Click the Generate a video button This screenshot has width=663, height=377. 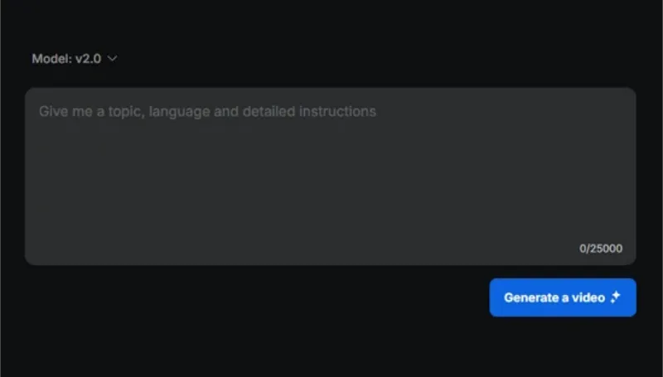pyautogui.click(x=563, y=297)
